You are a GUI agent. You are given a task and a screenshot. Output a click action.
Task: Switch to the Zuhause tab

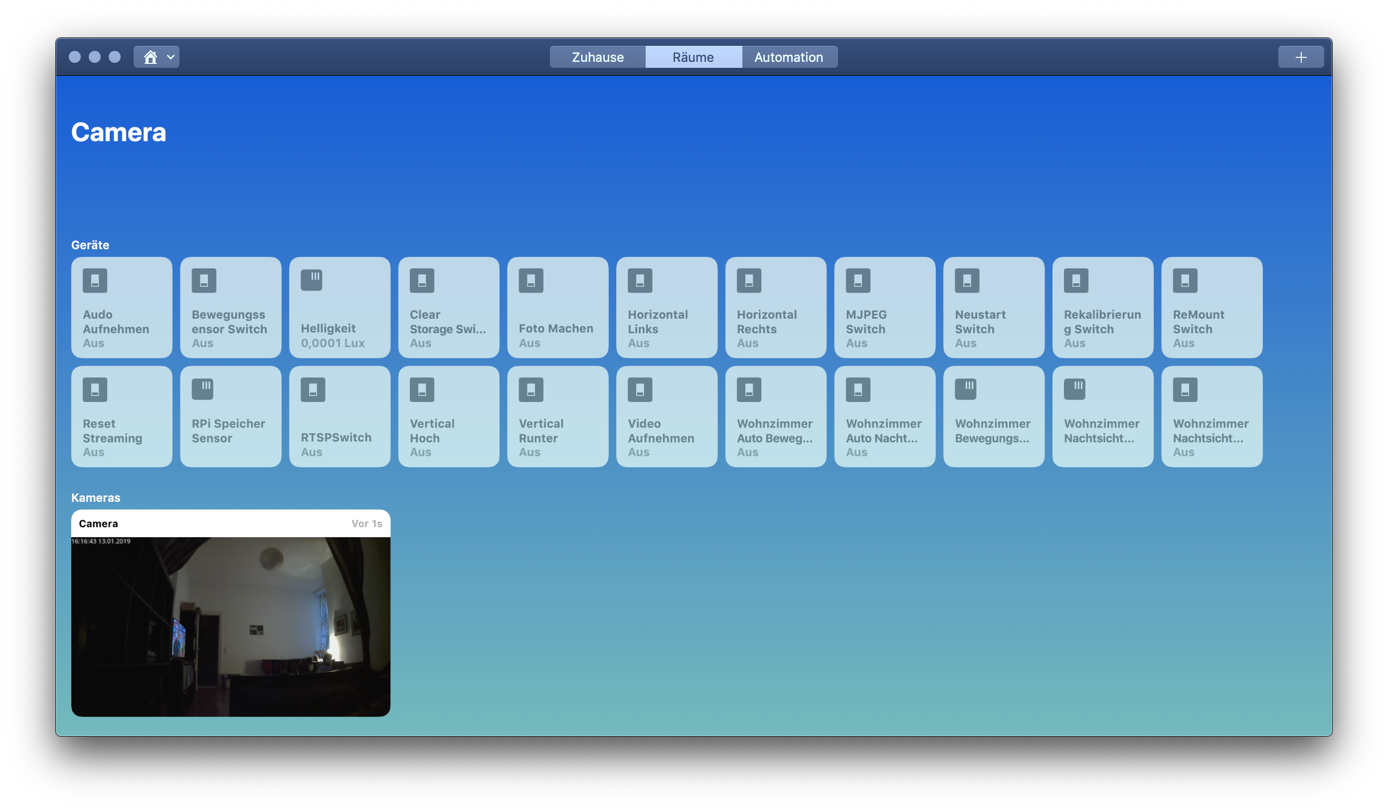click(x=598, y=57)
